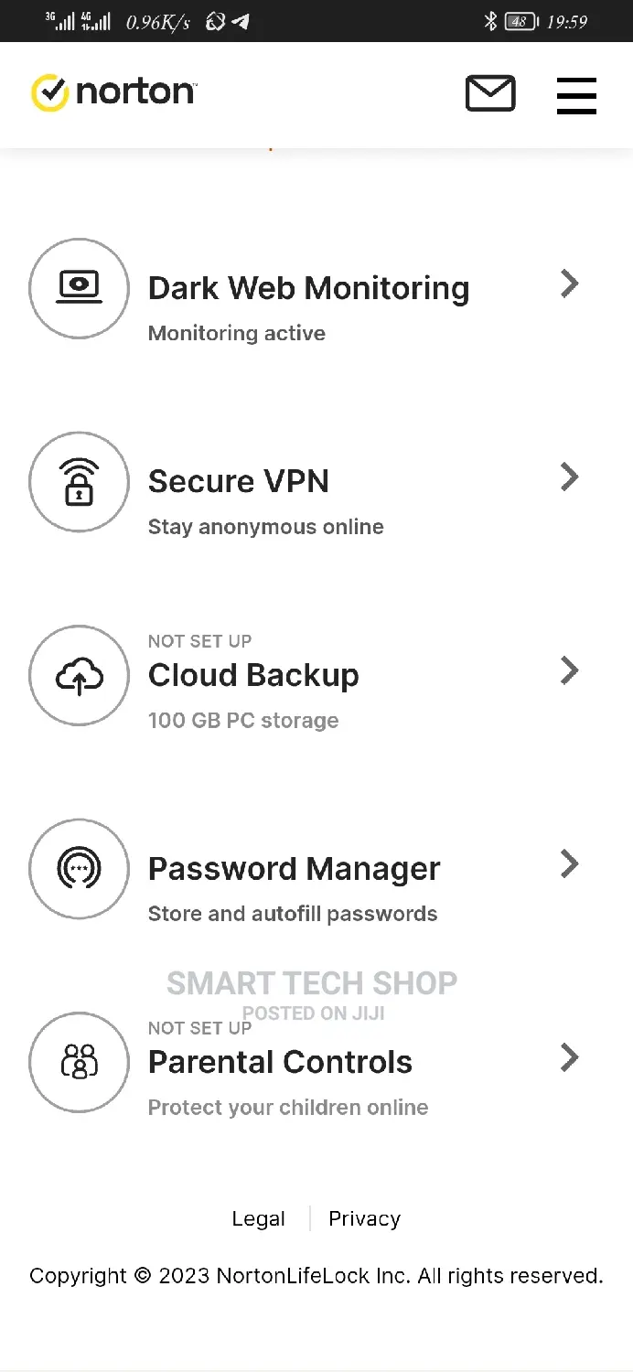Select the Secure VPN padlock icon

pos(79,482)
